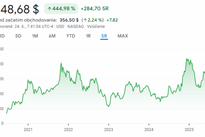Click the chart peak near early 2025
This screenshot has height=137, width=205.
coord(187,59)
